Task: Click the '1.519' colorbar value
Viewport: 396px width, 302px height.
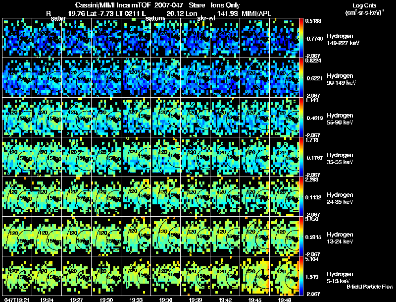Action: tap(312, 277)
